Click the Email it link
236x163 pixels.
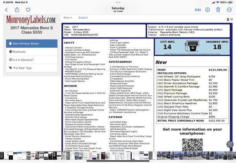[x=83, y=18]
